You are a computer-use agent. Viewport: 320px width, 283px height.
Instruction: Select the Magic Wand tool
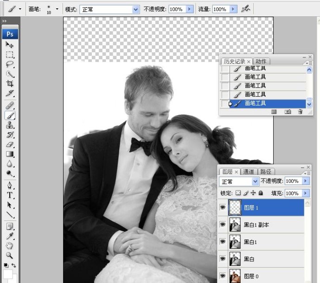point(9,74)
